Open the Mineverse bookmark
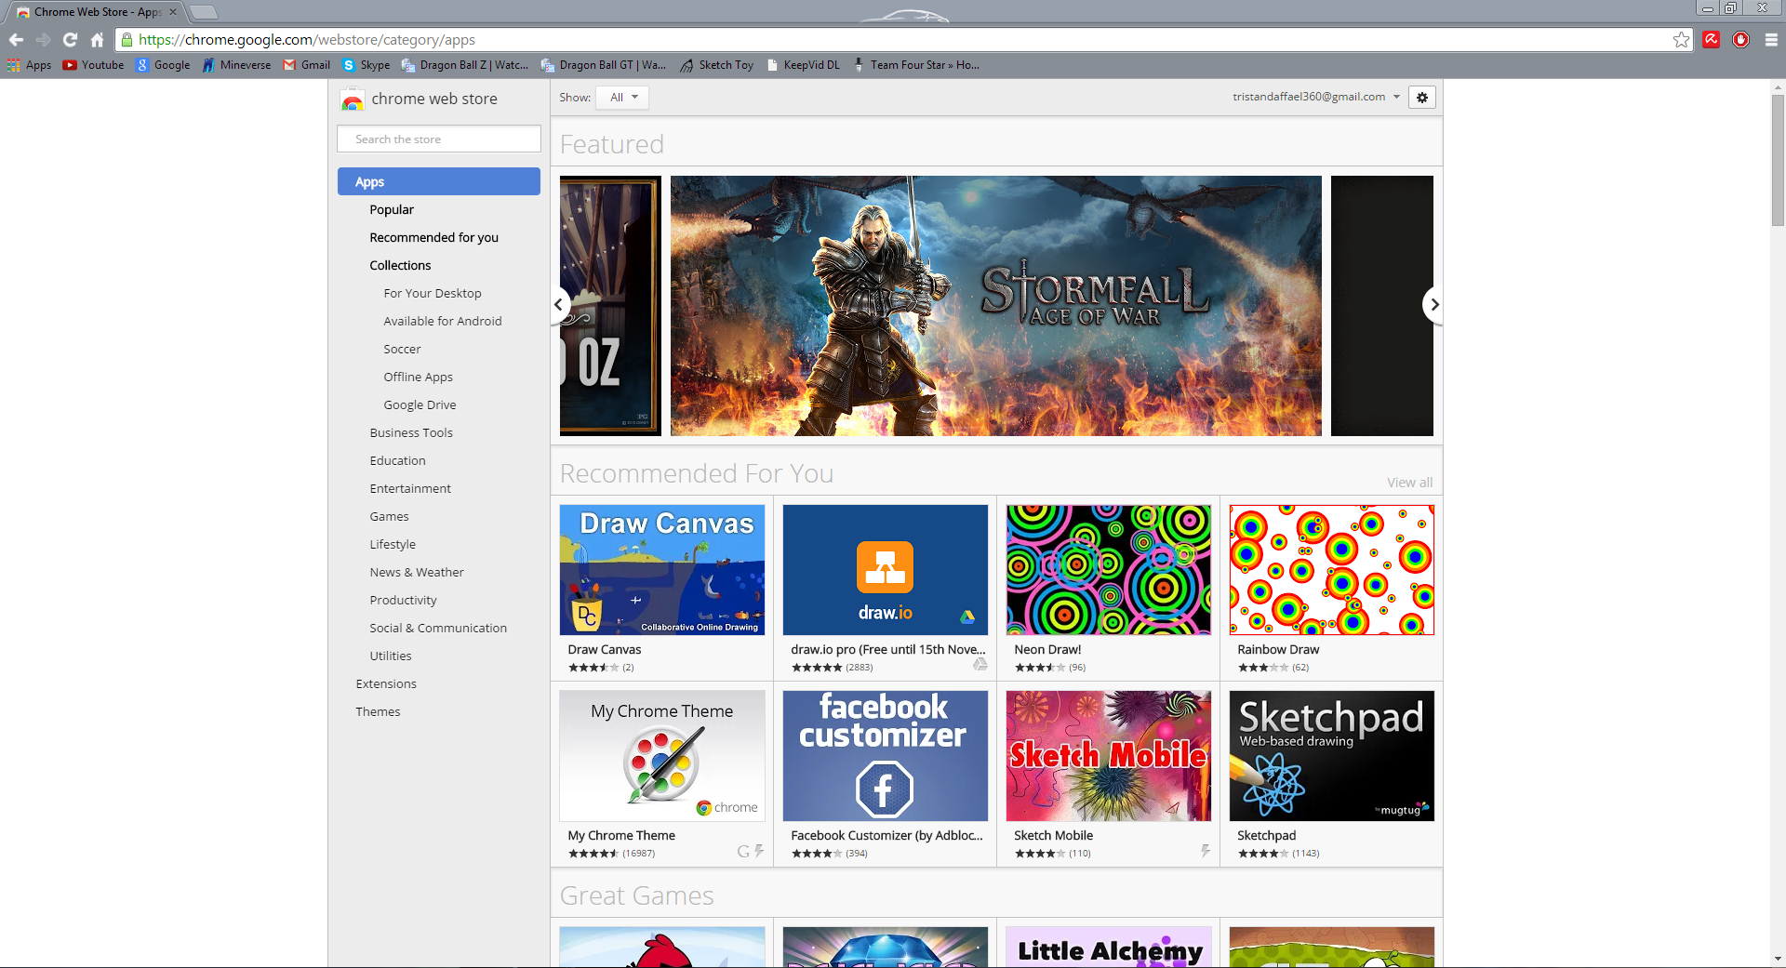Image resolution: width=1786 pixels, height=968 pixels. click(x=236, y=65)
